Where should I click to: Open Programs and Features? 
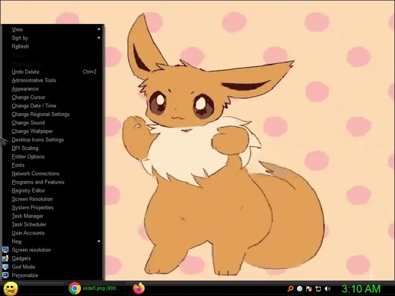point(52,182)
